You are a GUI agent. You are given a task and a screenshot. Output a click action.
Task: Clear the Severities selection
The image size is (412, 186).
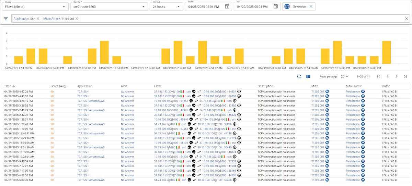tap(311, 7)
